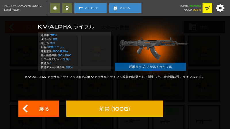Click the pistol icon on パッケージ button
This screenshot has height=129, width=230.
[x=80, y=8]
